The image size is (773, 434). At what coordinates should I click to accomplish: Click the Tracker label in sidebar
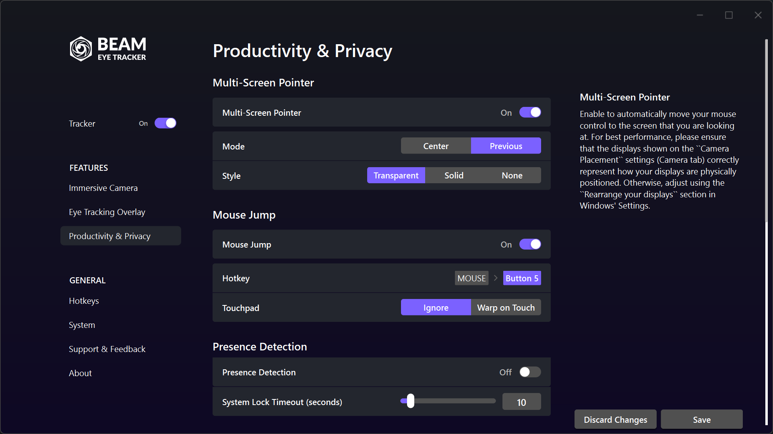click(82, 124)
